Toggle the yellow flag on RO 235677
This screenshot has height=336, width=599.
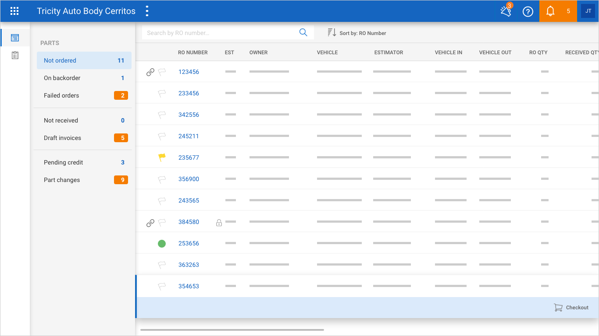162,157
